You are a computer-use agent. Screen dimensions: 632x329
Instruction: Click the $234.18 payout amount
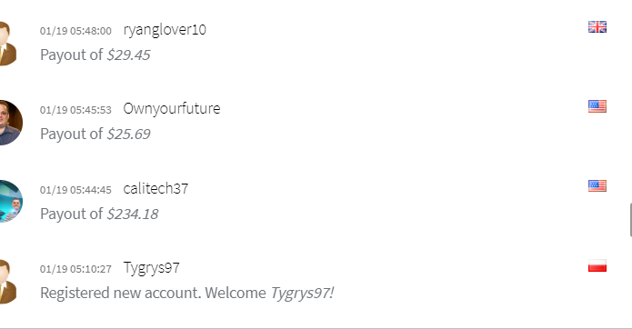tap(133, 214)
